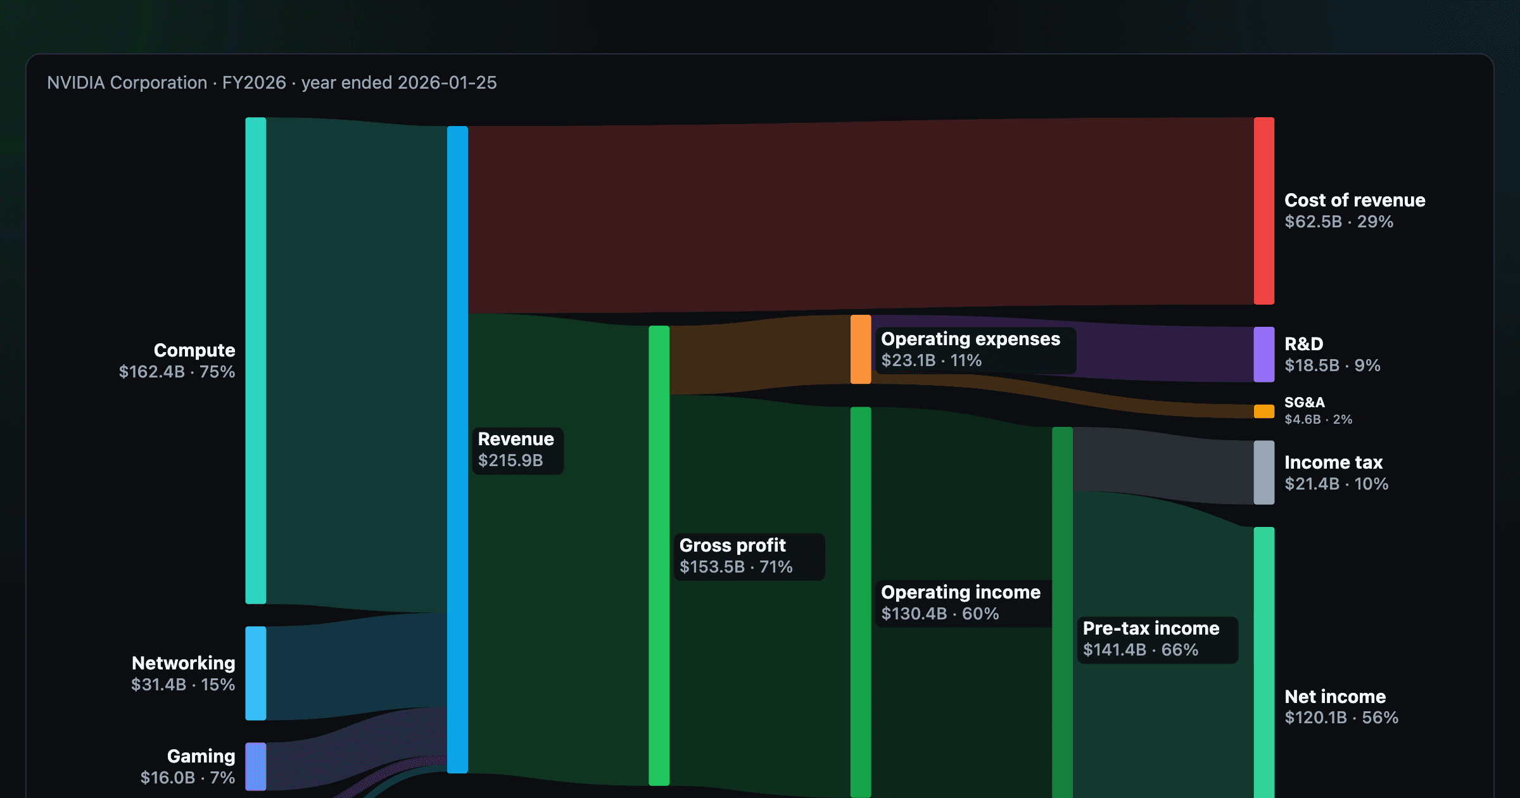Click the mint Net income node bar
Image resolution: width=1520 pixels, height=798 pixels.
pyautogui.click(x=1264, y=662)
